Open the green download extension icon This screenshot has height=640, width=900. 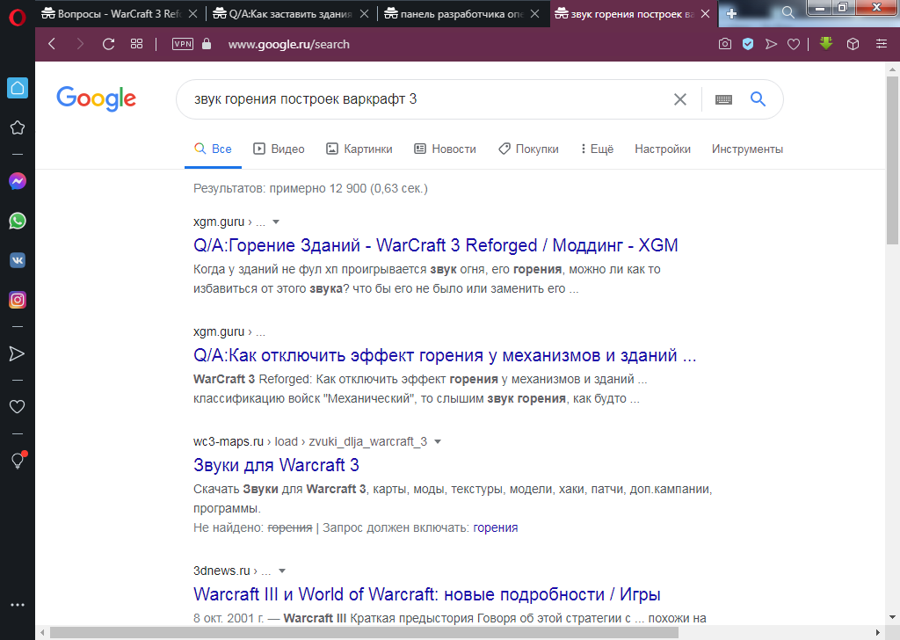click(x=826, y=43)
